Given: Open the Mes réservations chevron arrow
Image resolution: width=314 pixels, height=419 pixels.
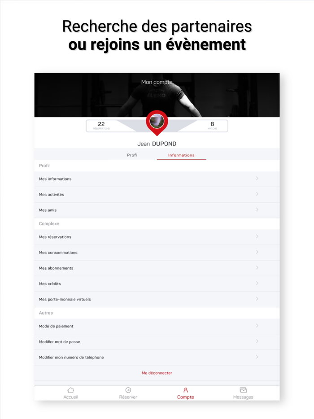Looking at the screenshot, I should coord(257,236).
